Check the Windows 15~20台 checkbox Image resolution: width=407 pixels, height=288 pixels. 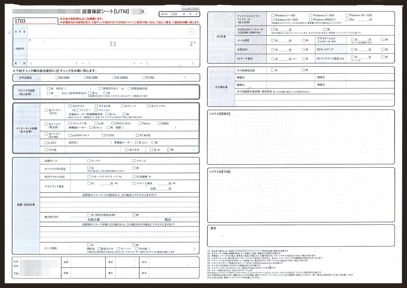click(x=273, y=19)
